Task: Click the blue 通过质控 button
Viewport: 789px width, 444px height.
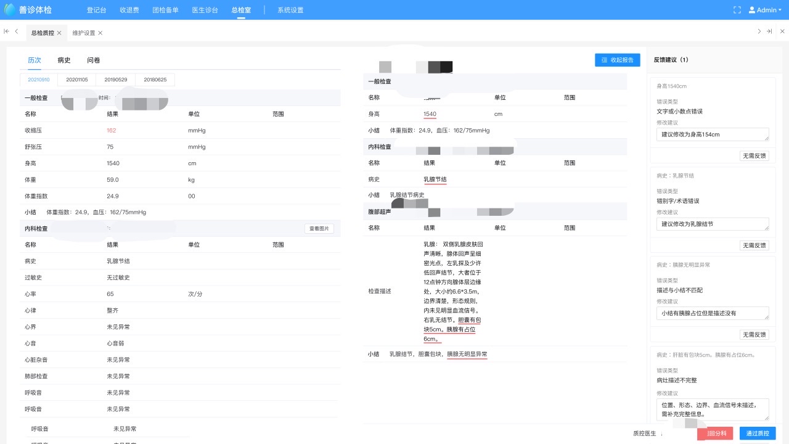Action: tap(758, 434)
